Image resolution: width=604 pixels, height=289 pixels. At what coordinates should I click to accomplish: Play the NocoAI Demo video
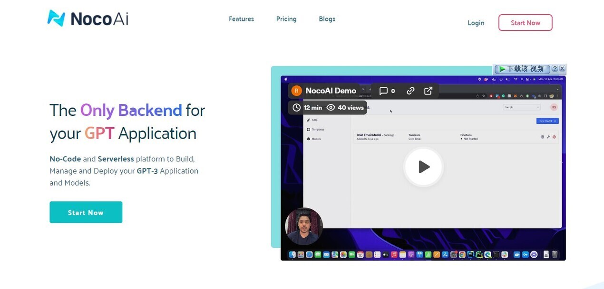[423, 167]
